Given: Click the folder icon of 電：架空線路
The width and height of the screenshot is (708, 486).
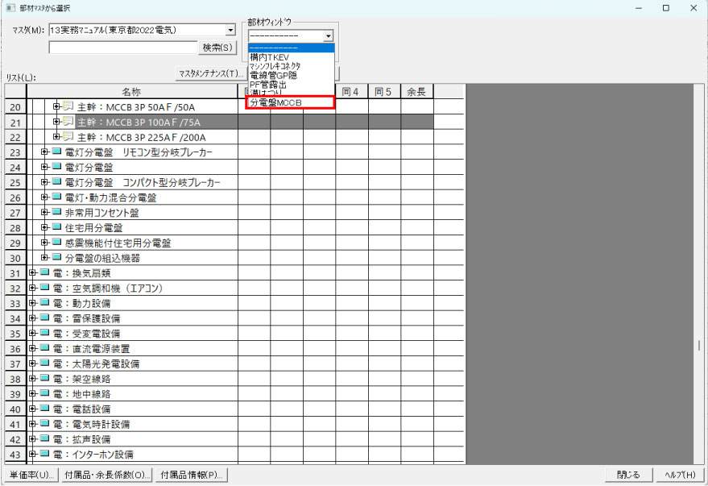Looking at the screenshot, I should click(44, 378).
